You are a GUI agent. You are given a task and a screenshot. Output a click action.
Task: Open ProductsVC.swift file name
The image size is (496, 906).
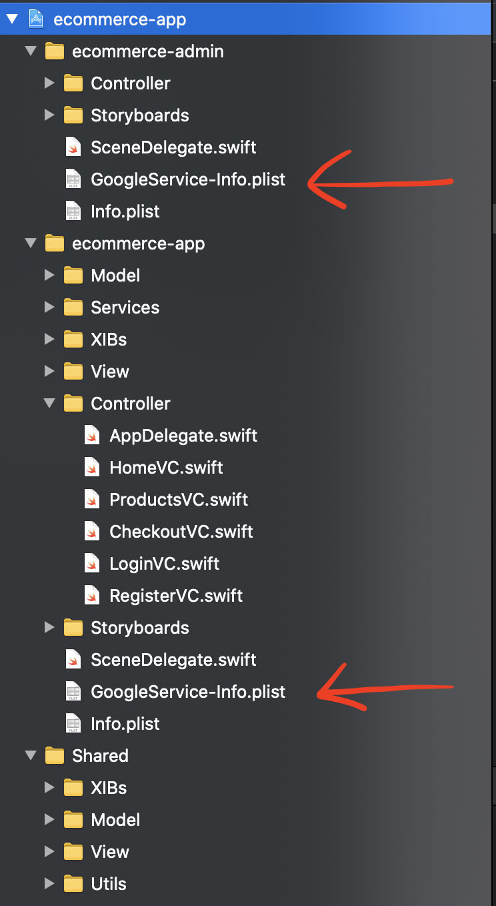pos(179,500)
